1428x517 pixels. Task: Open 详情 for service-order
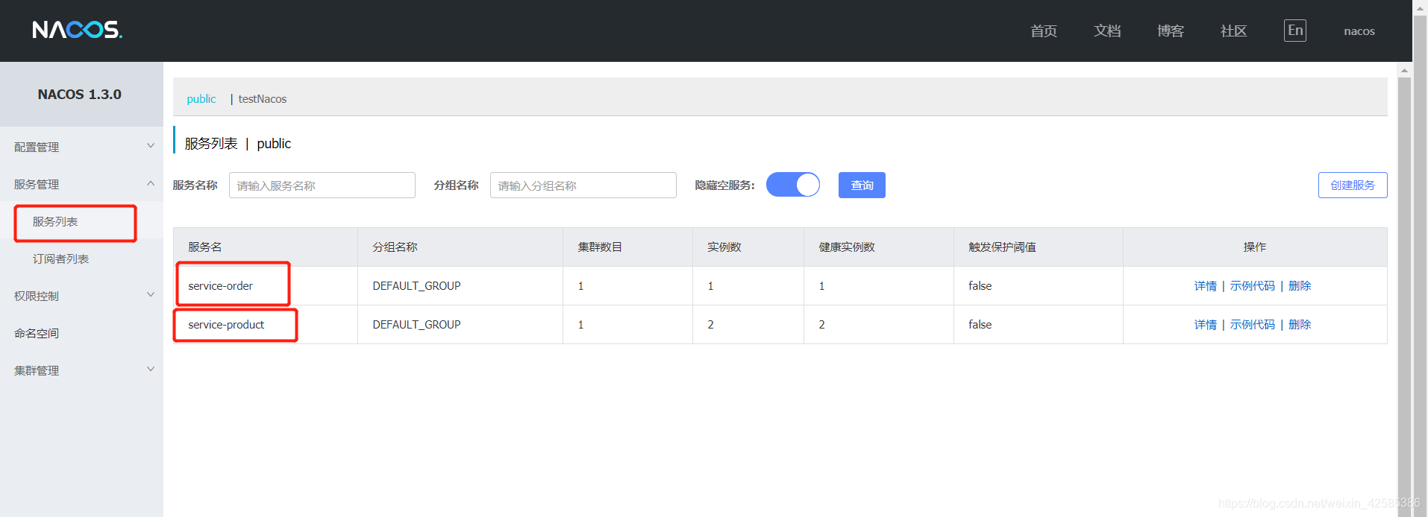pyautogui.click(x=1206, y=286)
